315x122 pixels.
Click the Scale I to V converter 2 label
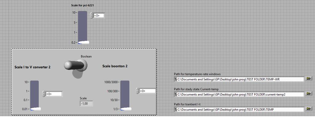33,67
